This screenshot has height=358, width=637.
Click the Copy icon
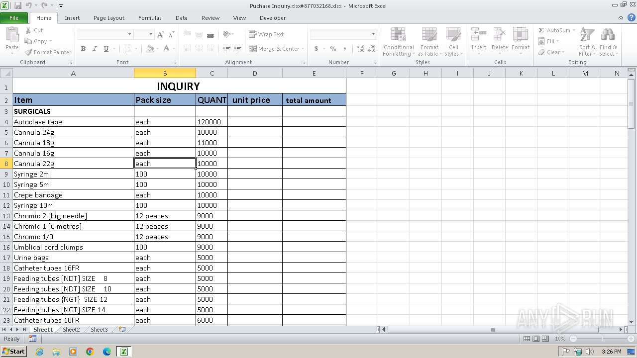point(28,41)
